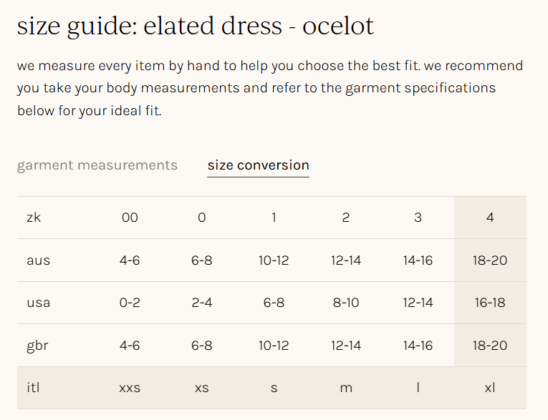Click the gbr row label
The width and height of the screenshot is (548, 420).
37,346
